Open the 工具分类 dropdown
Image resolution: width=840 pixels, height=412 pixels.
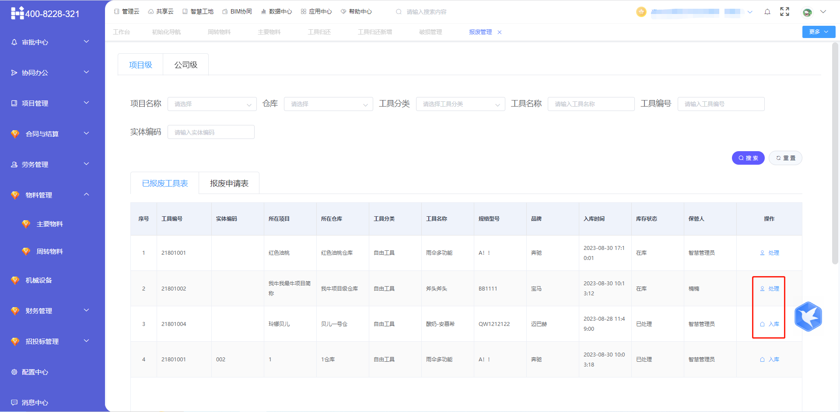(461, 104)
